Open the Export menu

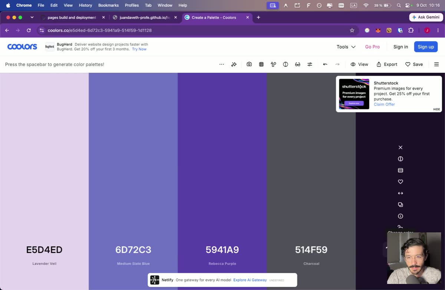click(x=387, y=64)
